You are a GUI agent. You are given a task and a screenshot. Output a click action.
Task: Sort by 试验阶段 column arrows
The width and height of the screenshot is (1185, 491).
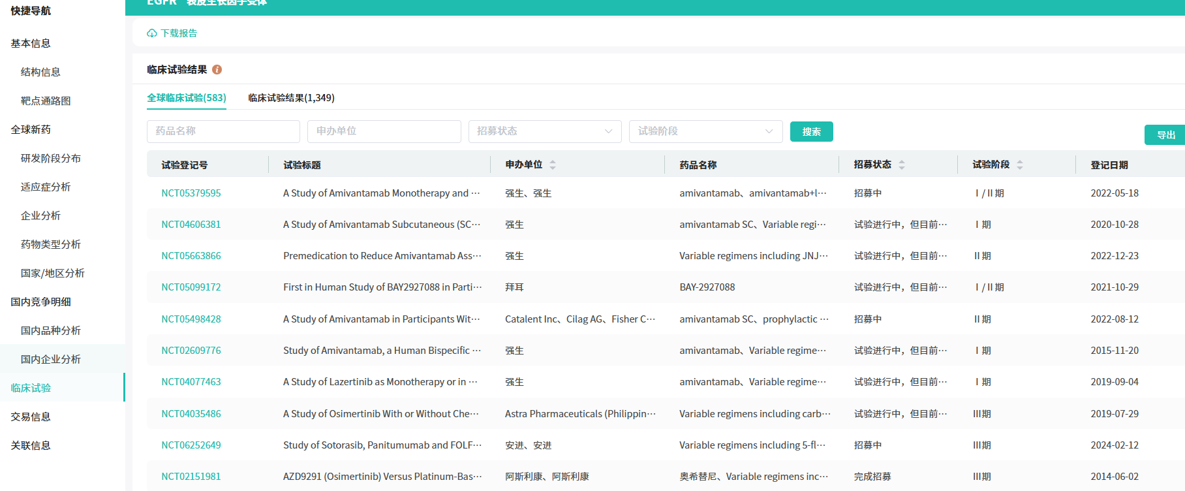click(1020, 165)
